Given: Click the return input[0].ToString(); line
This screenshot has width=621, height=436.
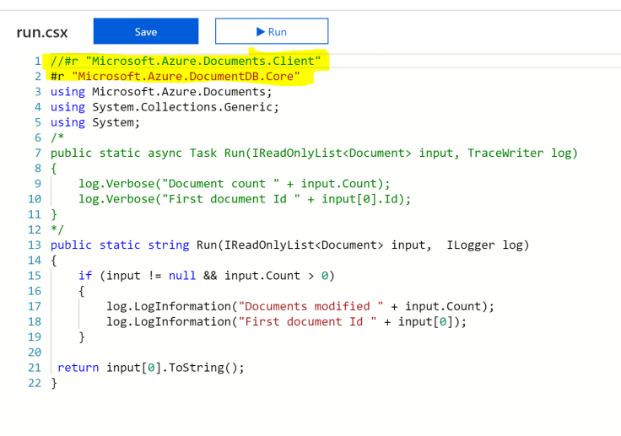Looking at the screenshot, I should coord(151,368).
